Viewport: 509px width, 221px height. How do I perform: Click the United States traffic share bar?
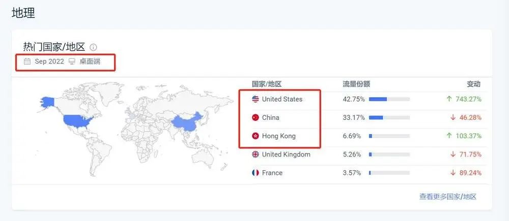389,99
